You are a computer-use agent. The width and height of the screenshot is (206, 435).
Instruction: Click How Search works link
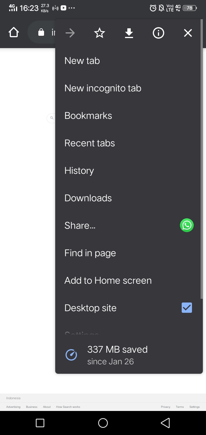[68, 407]
